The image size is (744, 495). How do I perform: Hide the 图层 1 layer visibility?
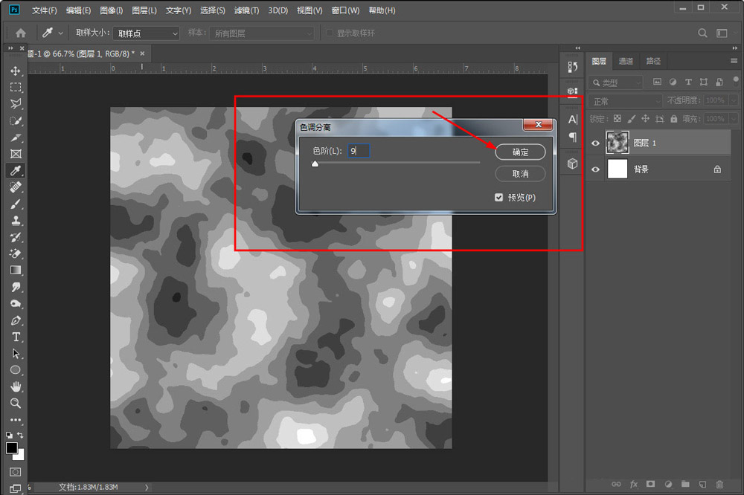(x=595, y=143)
